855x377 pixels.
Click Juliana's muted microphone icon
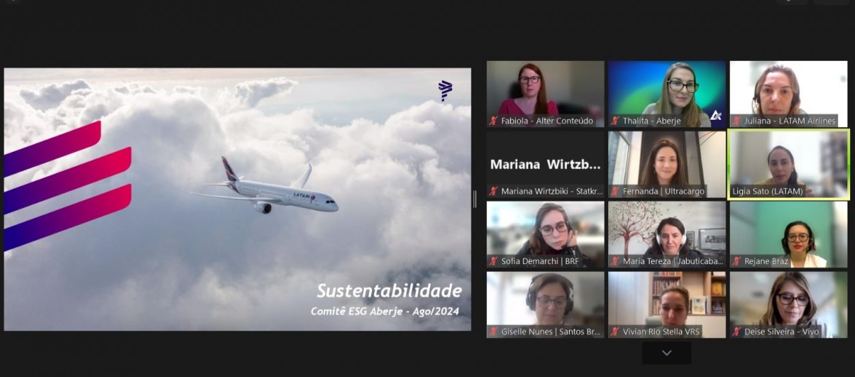click(x=737, y=121)
